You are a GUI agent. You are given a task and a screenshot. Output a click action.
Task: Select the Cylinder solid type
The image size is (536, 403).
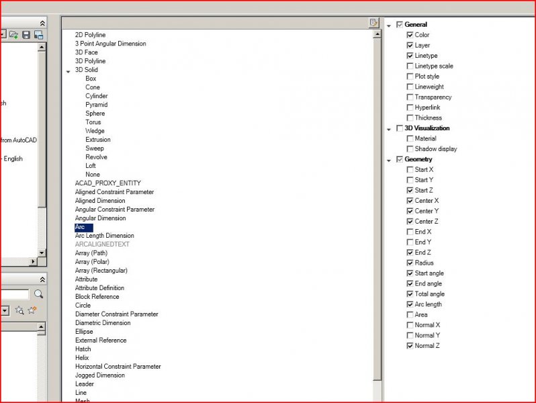97,95
